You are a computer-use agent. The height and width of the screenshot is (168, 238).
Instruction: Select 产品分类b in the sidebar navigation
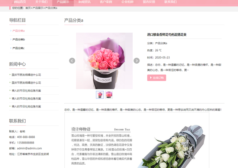click(x=19, y=39)
